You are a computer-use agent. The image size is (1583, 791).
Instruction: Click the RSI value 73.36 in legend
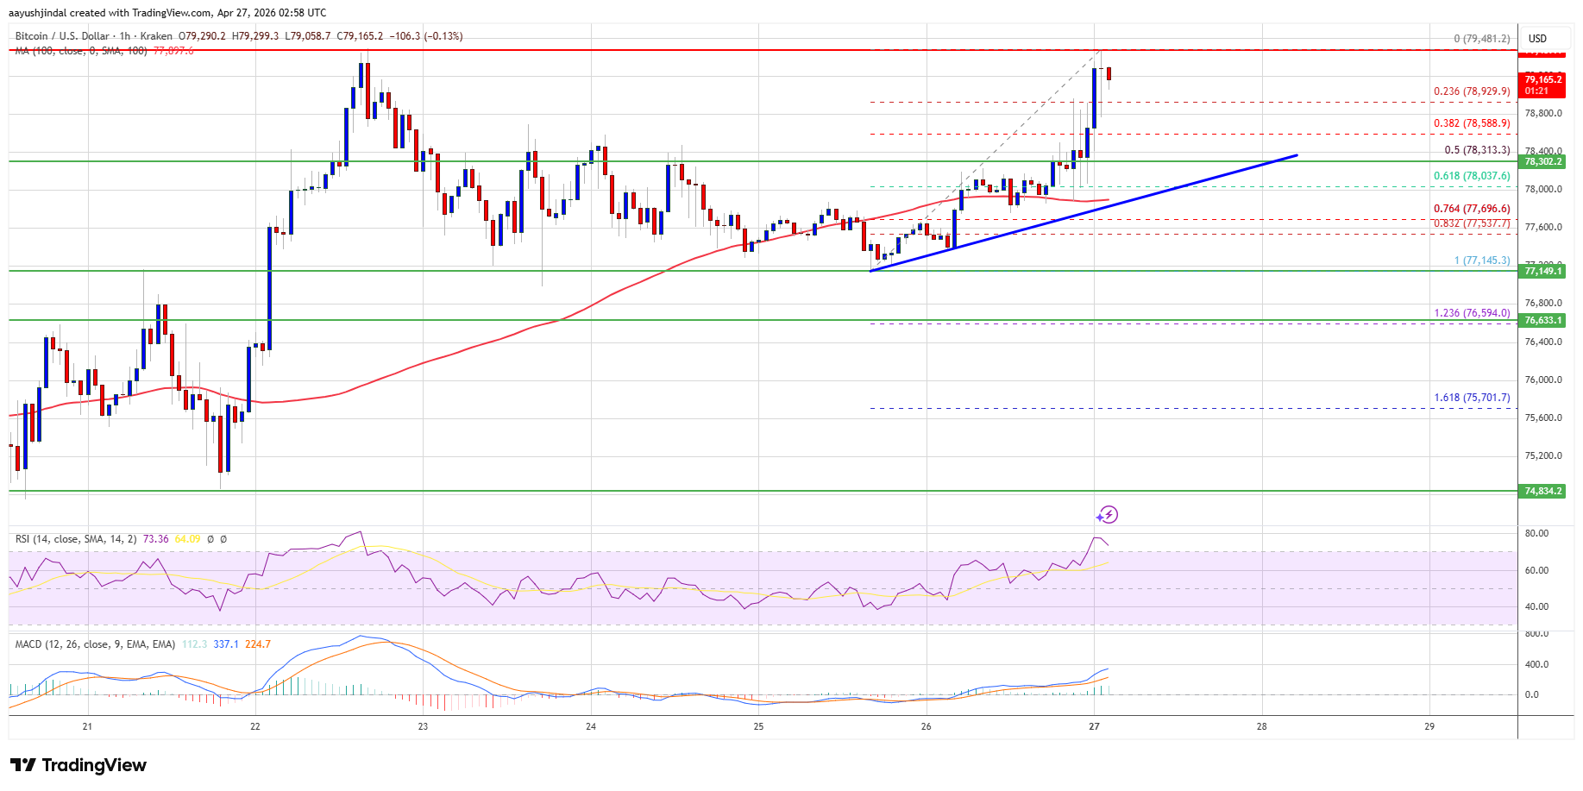156,539
